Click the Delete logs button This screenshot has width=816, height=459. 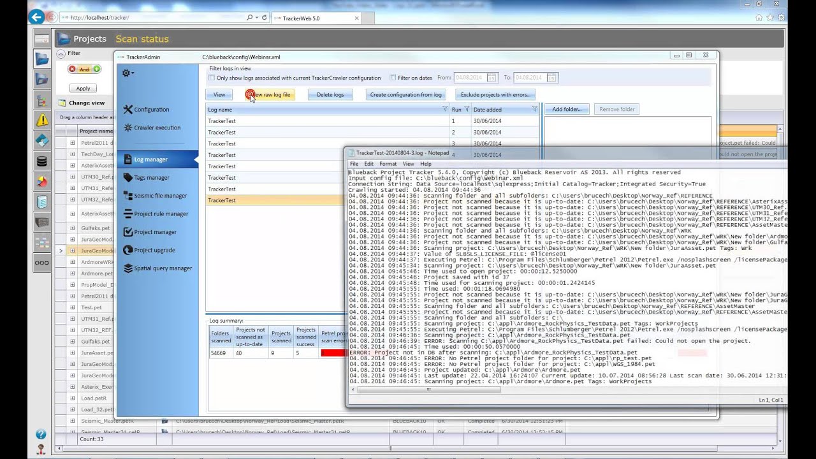[330, 95]
